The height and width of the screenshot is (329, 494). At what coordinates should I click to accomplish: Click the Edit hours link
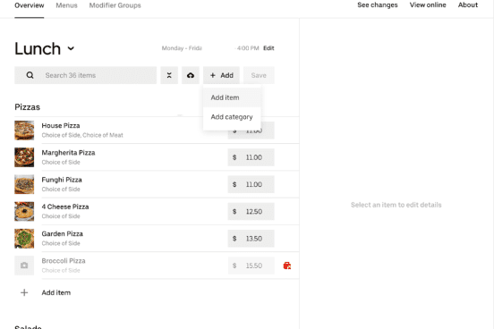click(x=268, y=48)
